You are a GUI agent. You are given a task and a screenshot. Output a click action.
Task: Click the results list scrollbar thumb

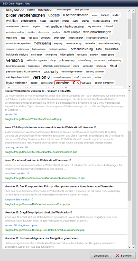coord(130,166)
